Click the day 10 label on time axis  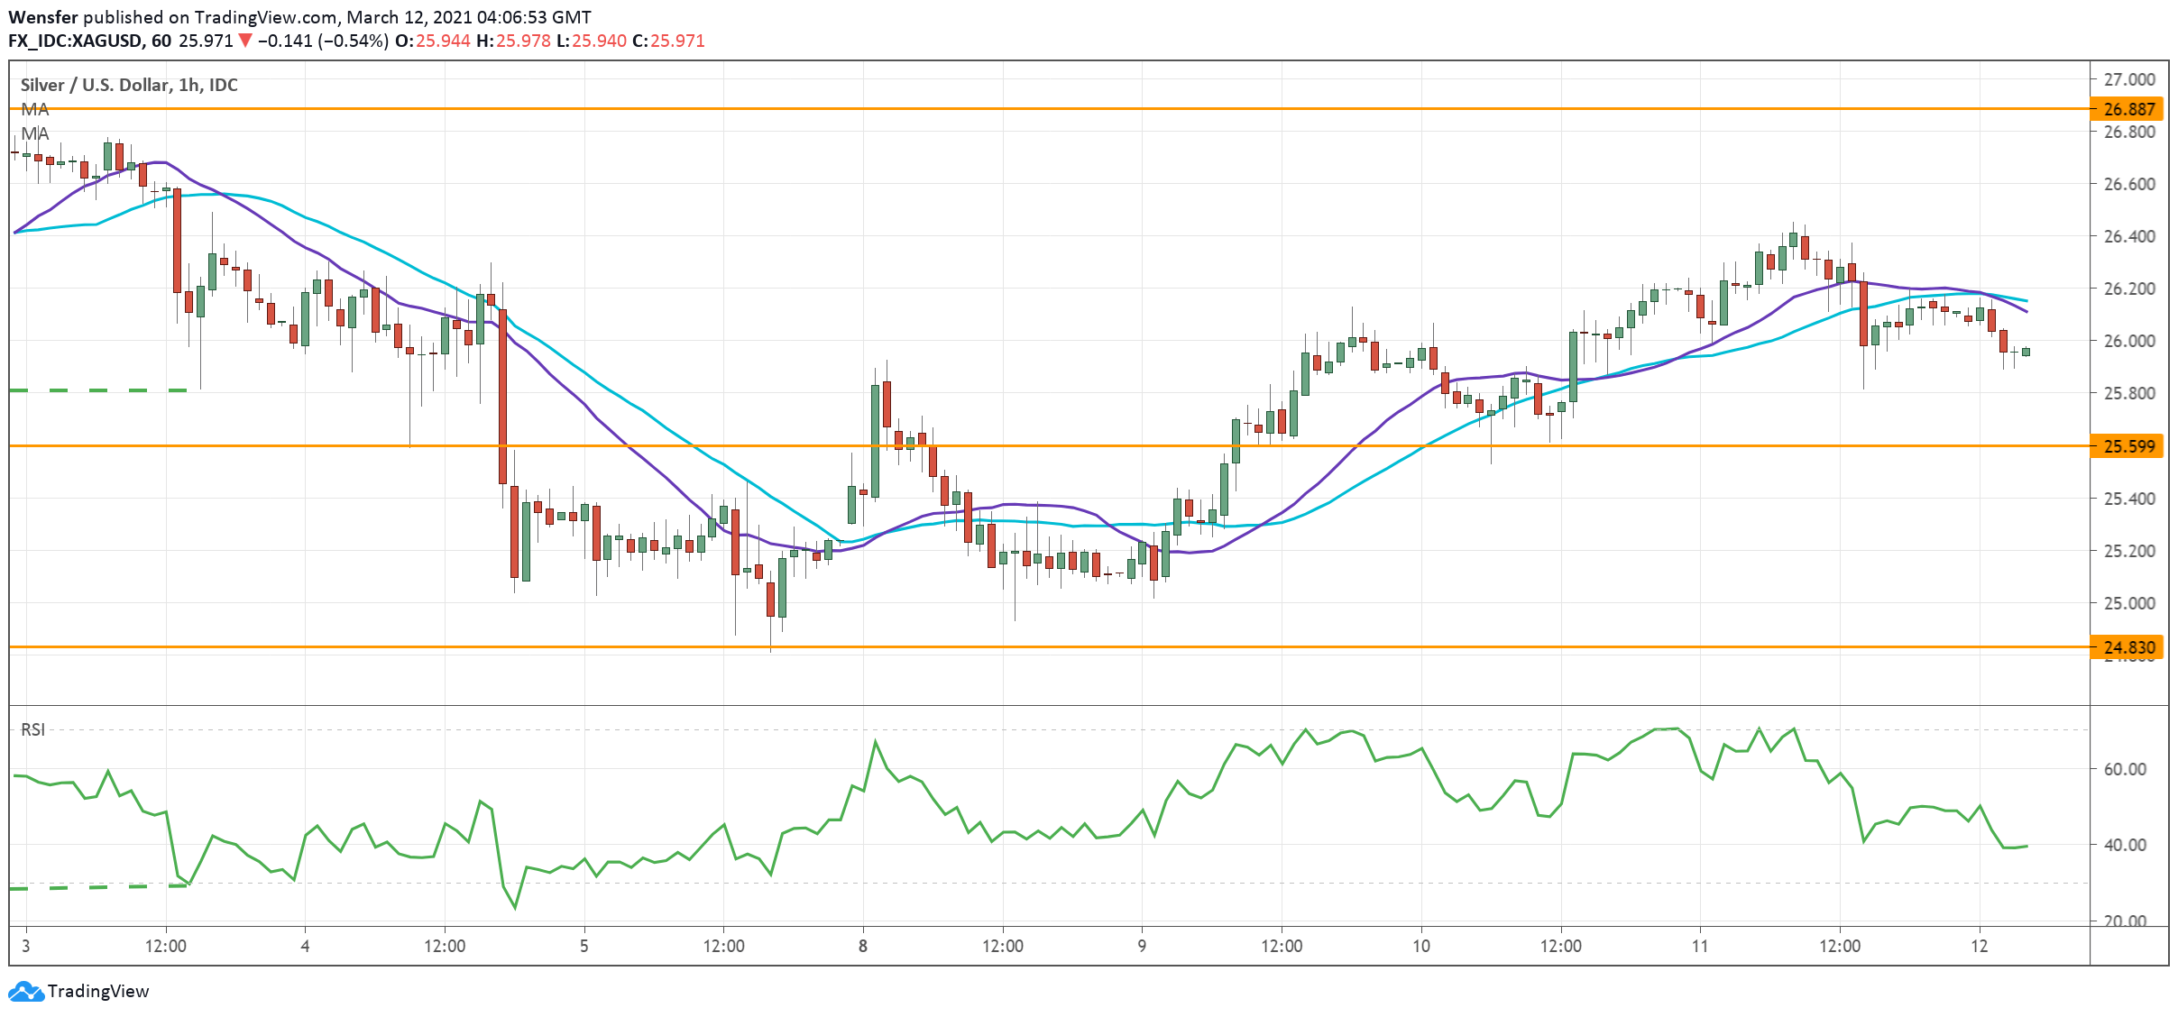[1420, 946]
